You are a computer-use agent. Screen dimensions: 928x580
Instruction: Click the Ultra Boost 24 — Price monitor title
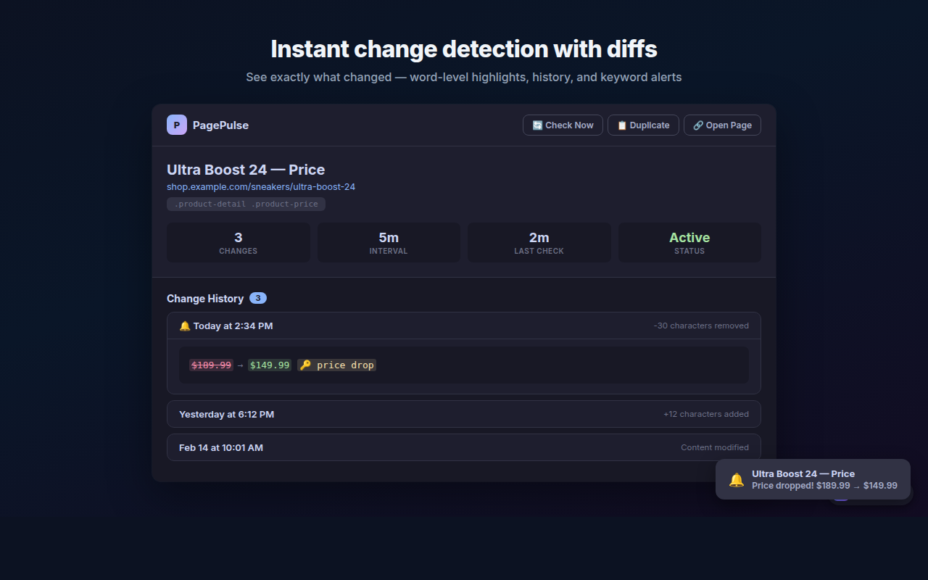click(246, 170)
